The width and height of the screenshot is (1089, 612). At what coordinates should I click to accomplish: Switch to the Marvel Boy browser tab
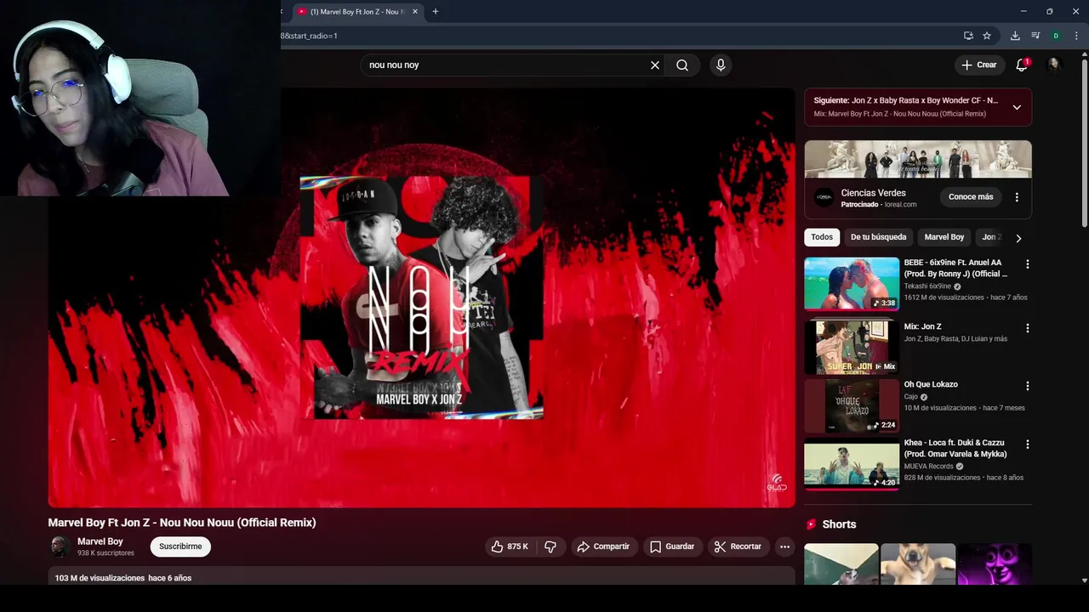356,12
